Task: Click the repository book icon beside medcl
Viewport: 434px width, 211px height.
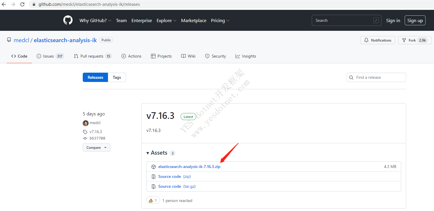Action: tap(9, 40)
